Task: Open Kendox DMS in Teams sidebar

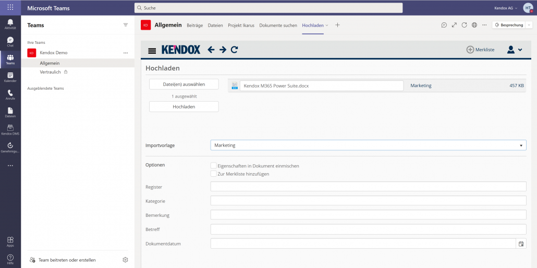Action: (10, 129)
